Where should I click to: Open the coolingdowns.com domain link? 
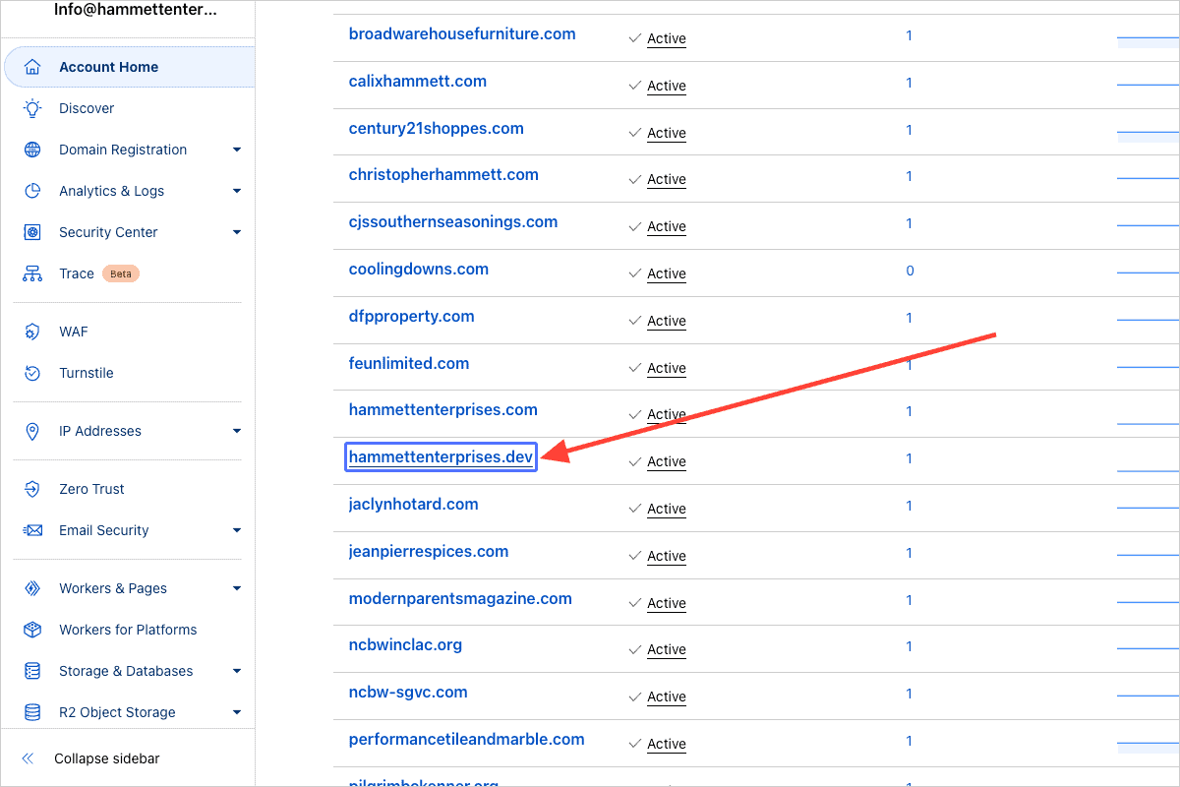(418, 269)
